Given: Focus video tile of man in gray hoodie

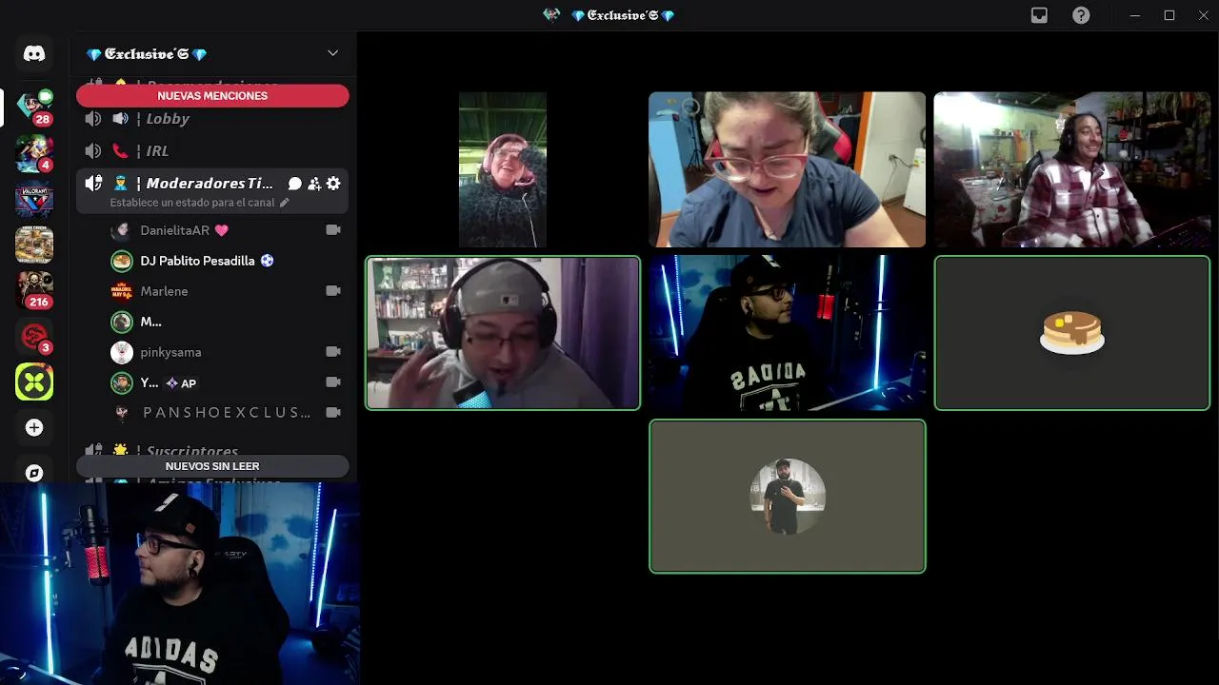Looking at the screenshot, I should pyautogui.click(x=503, y=333).
